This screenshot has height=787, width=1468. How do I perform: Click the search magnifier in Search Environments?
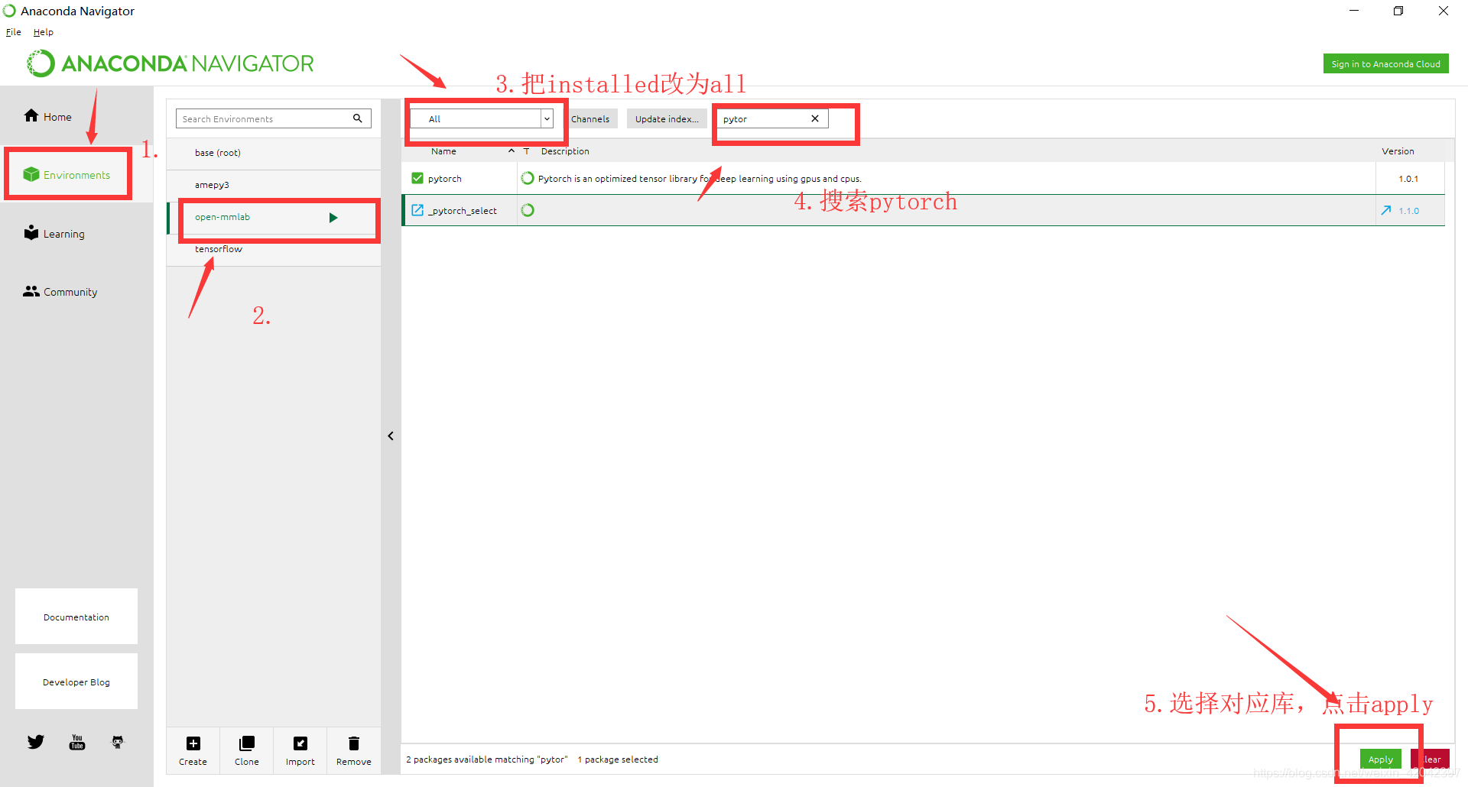click(357, 118)
